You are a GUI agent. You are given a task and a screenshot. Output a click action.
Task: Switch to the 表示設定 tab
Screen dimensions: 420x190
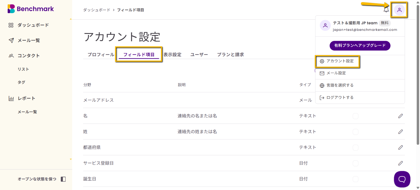coord(173,54)
